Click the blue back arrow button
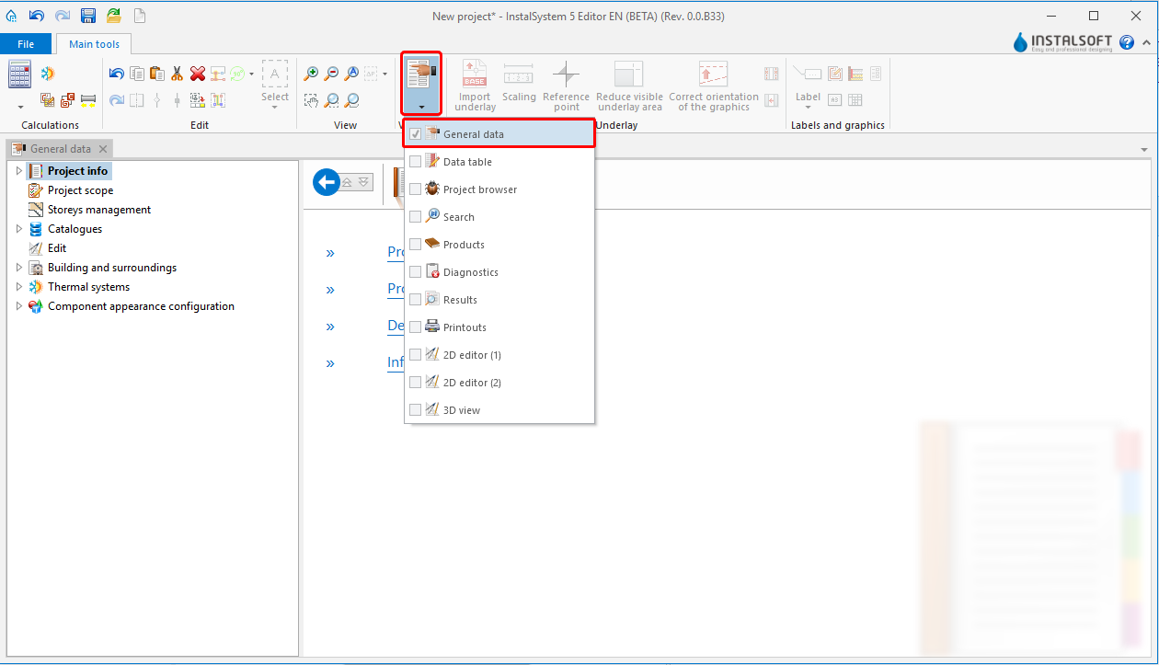Image resolution: width=1159 pixels, height=665 pixels. [327, 182]
